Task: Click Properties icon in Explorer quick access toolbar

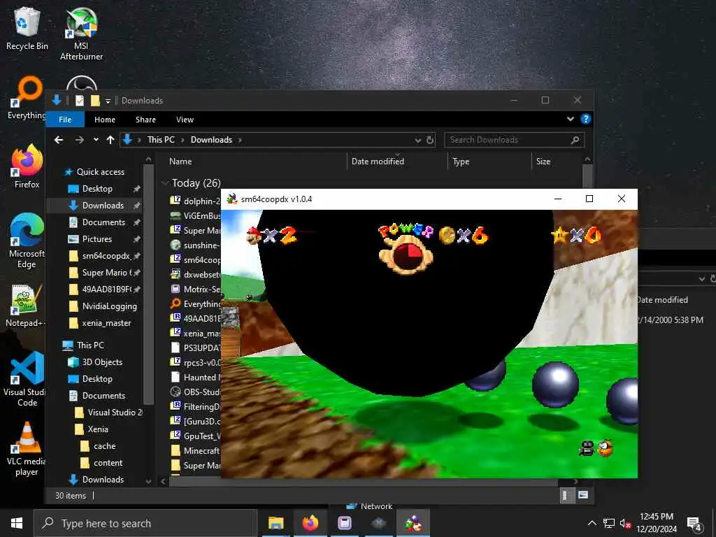Action: [80, 101]
